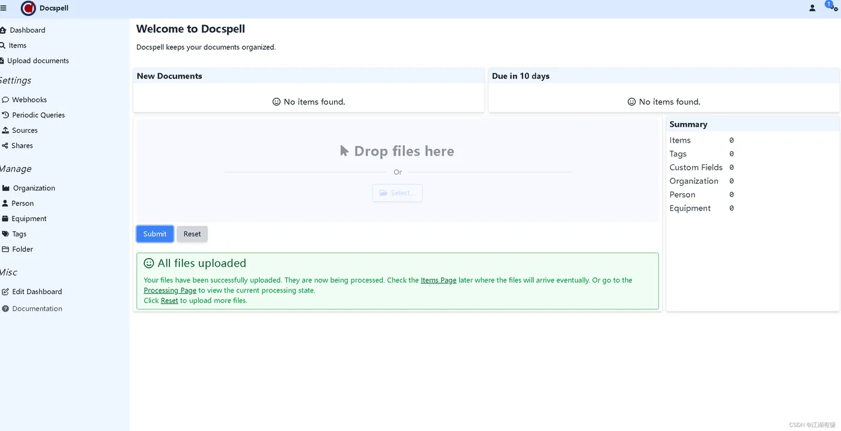Open Equipment management
The width and height of the screenshot is (841, 431).
coord(29,219)
